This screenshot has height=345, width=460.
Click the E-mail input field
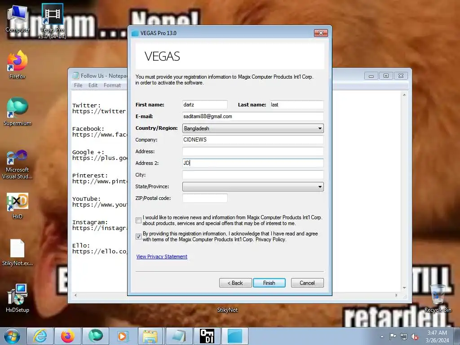click(x=253, y=116)
